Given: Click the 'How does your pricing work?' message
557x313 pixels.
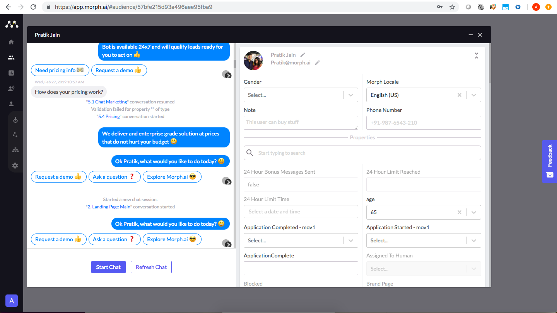Looking at the screenshot, I should 69,92.
